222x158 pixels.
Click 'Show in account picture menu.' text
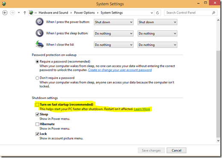(x=61, y=138)
